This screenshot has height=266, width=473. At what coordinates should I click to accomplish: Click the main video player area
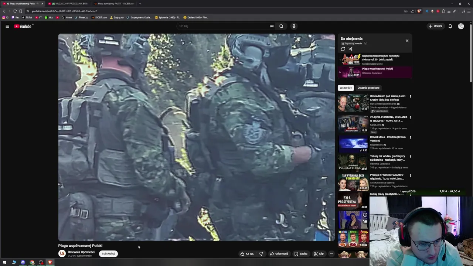click(x=196, y=137)
